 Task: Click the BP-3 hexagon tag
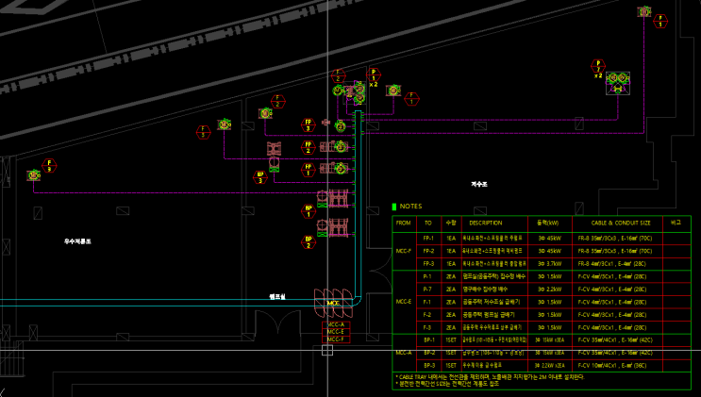260,177
